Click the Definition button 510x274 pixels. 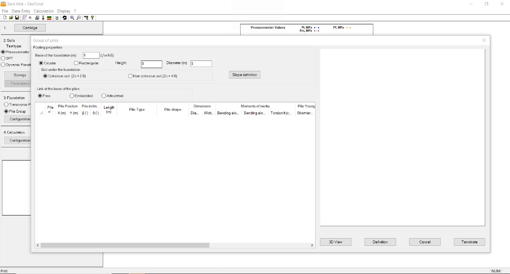[x=380, y=242]
